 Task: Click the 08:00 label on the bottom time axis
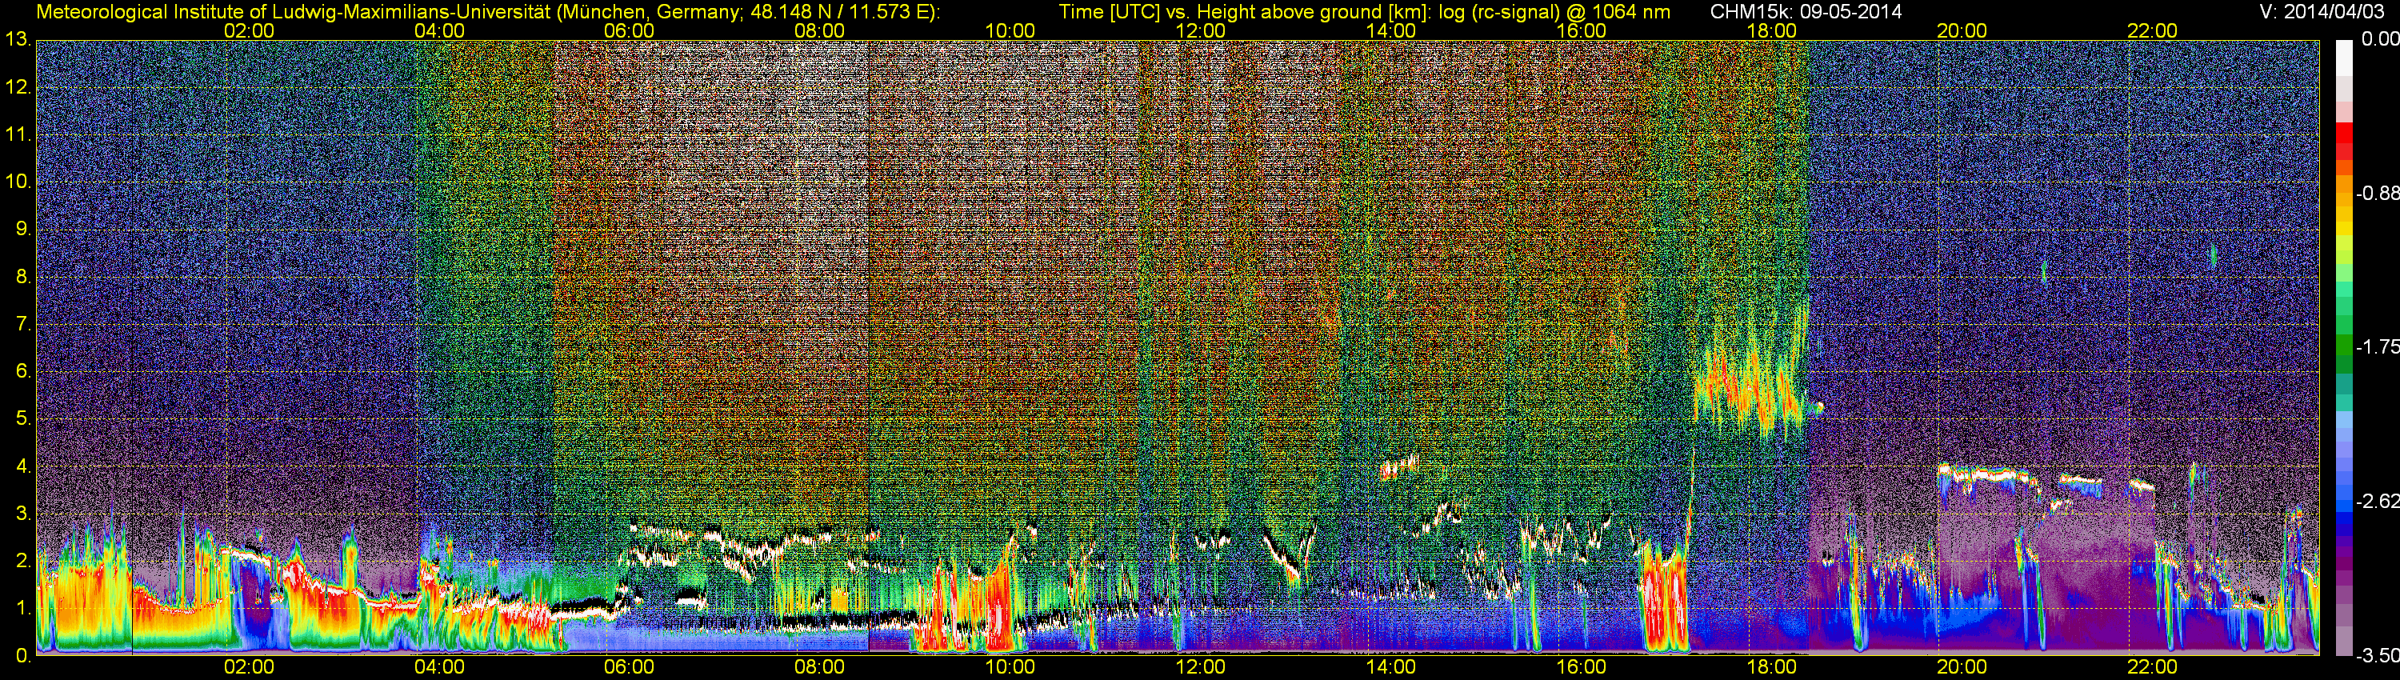pos(820,668)
